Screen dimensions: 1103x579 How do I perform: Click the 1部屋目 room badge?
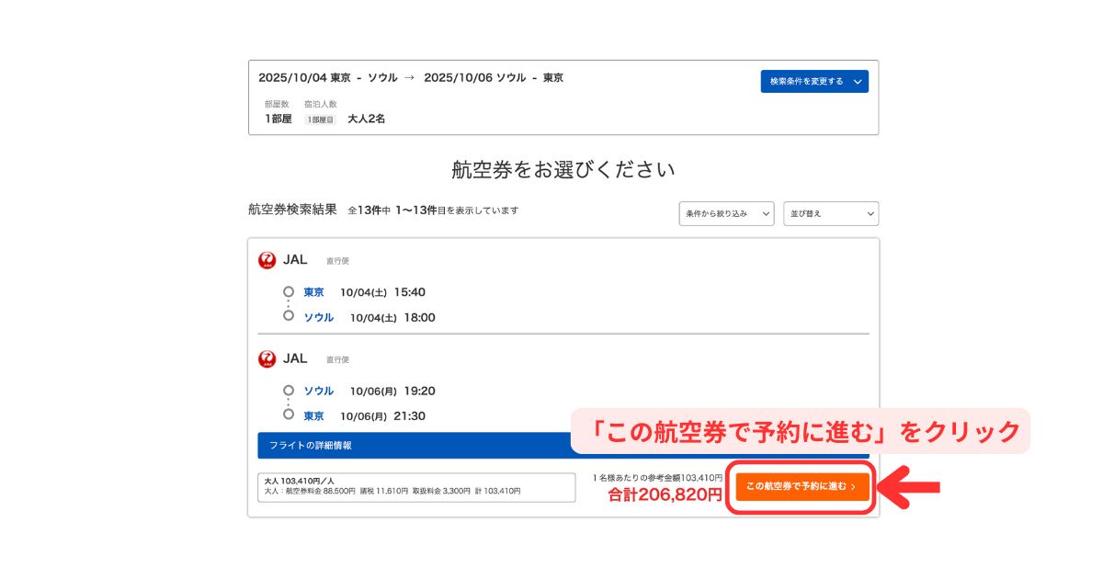321,119
